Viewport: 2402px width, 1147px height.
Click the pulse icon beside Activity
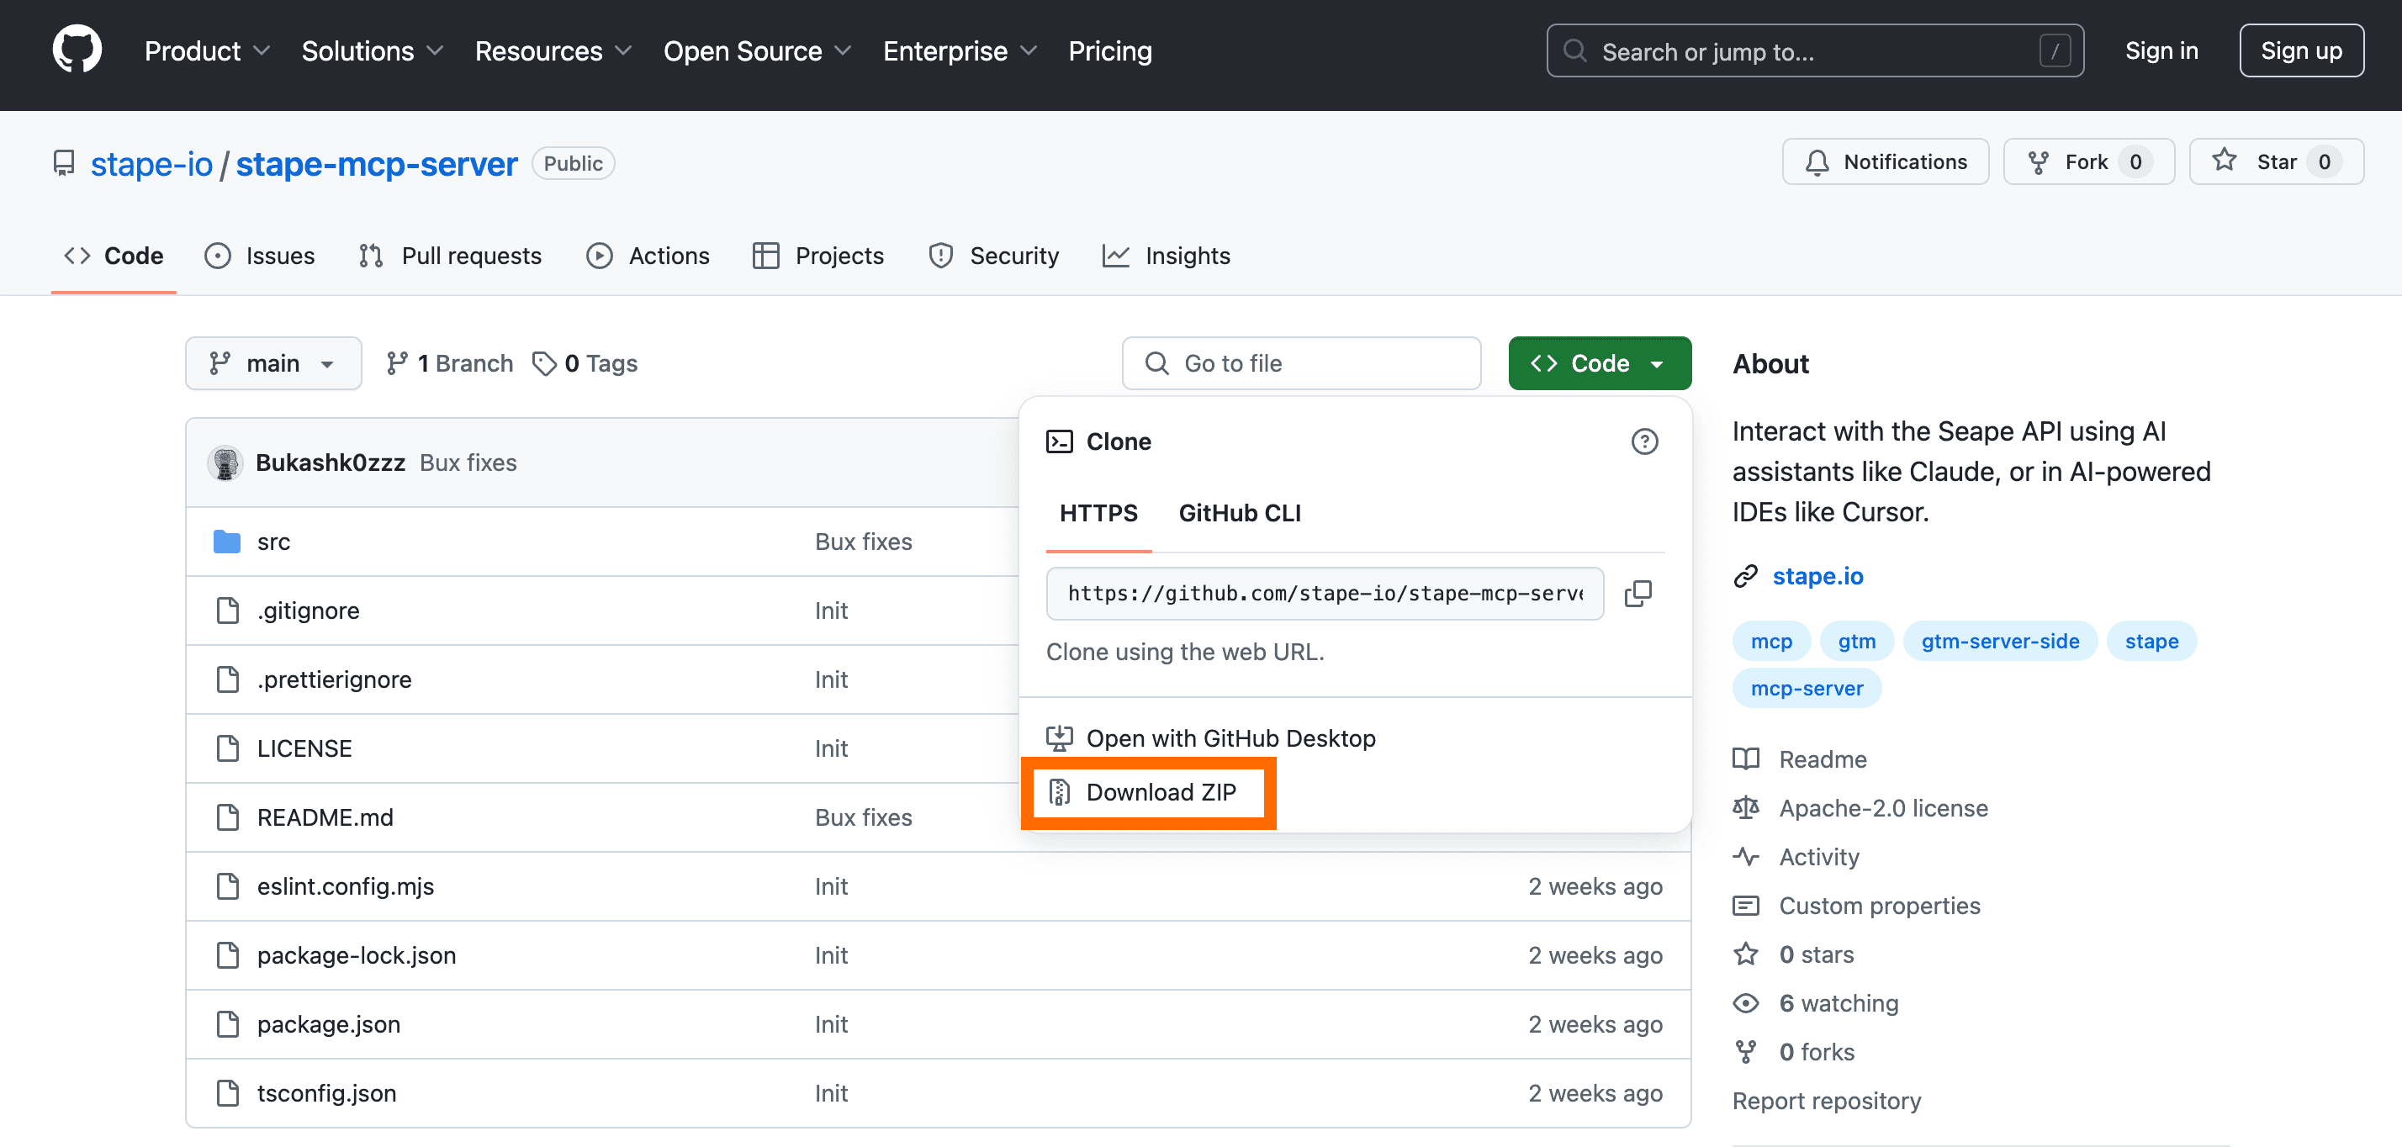pyautogui.click(x=1745, y=856)
